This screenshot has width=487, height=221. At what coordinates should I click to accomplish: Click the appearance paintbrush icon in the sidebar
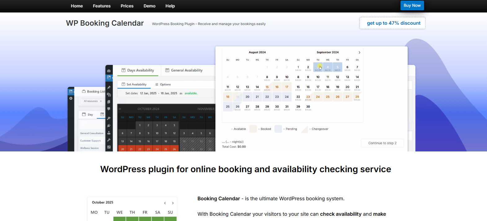[109, 118]
